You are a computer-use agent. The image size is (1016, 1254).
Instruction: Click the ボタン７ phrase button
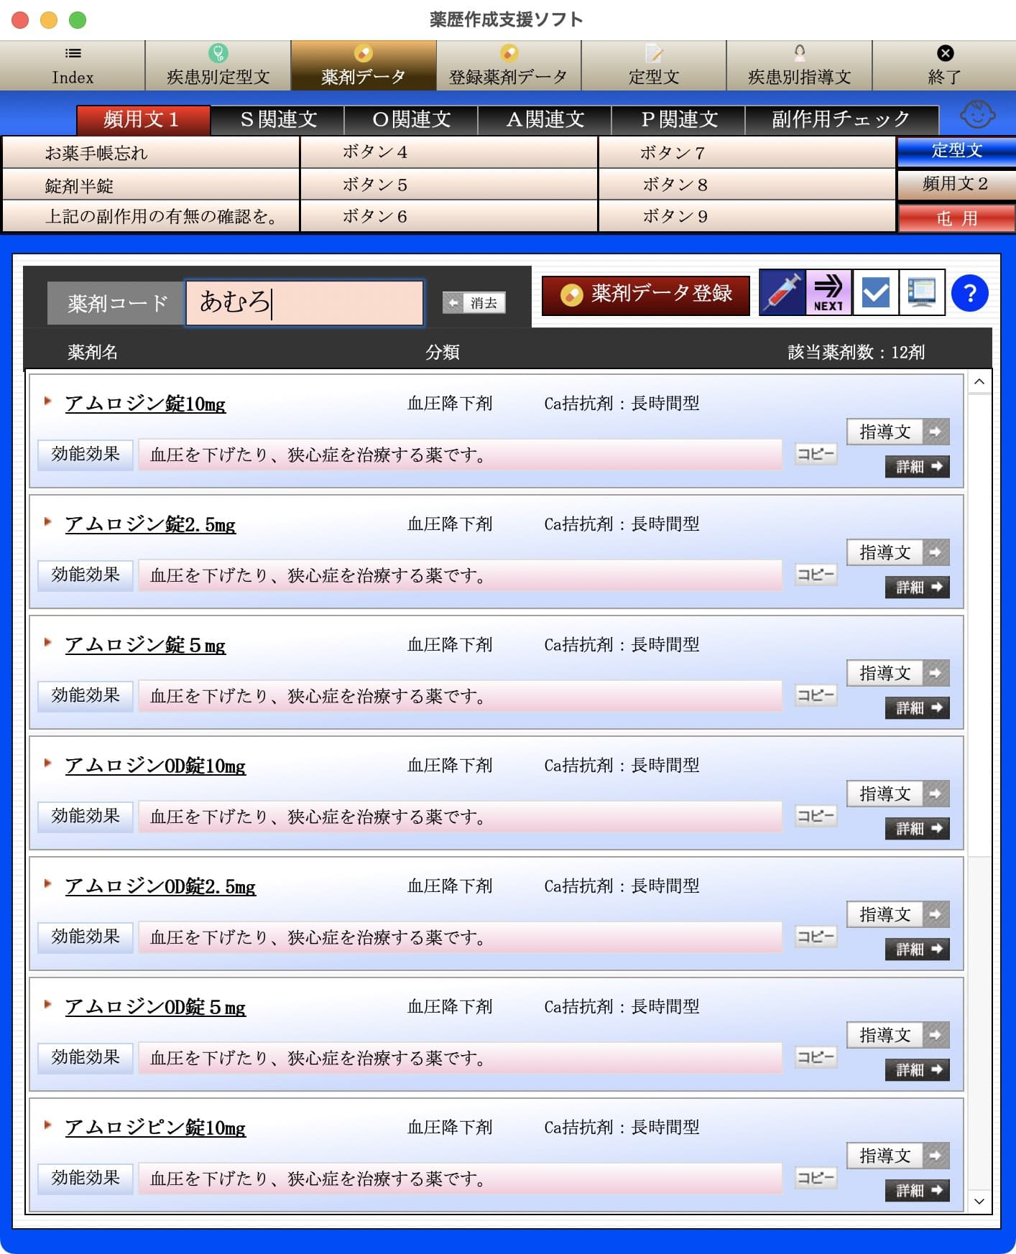pos(747,152)
